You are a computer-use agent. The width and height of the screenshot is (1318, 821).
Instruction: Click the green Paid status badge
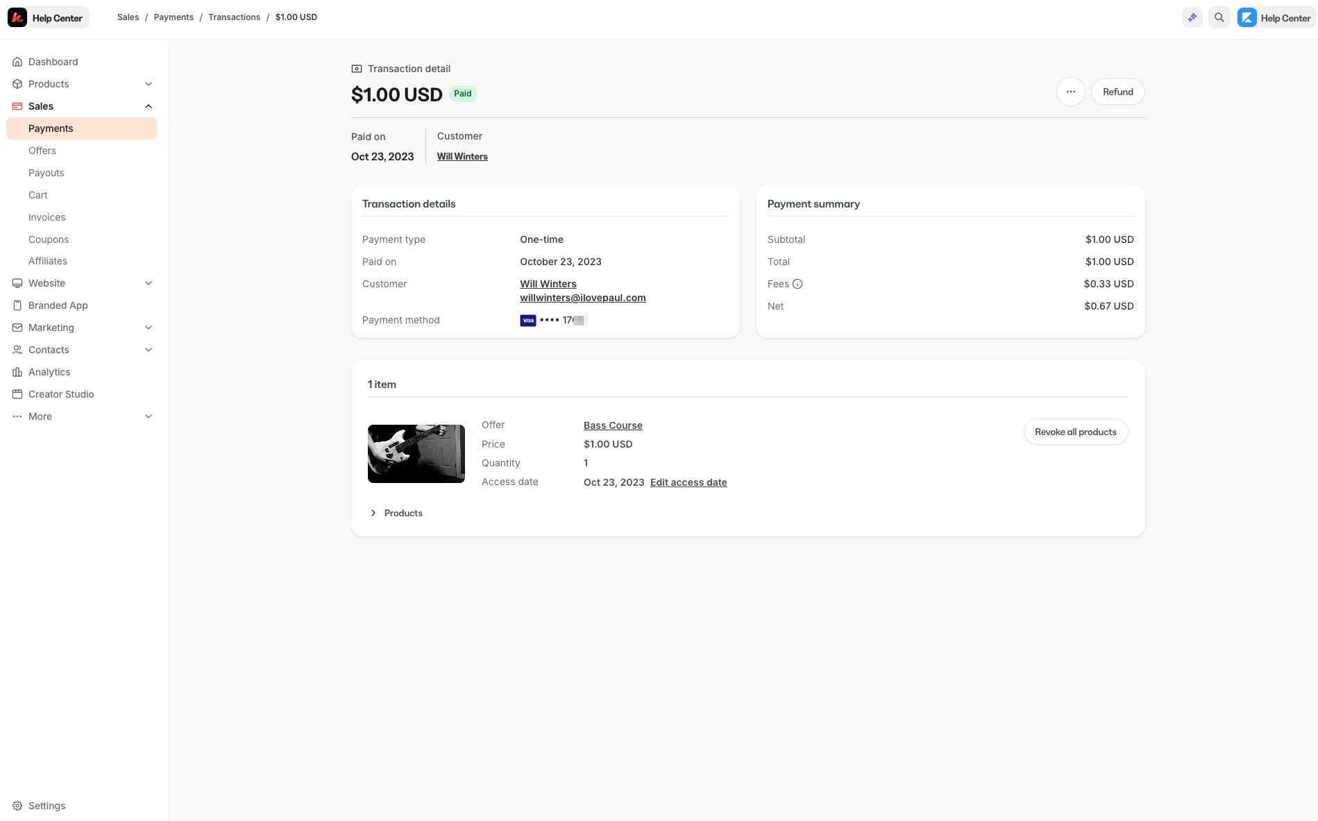(463, 94)
